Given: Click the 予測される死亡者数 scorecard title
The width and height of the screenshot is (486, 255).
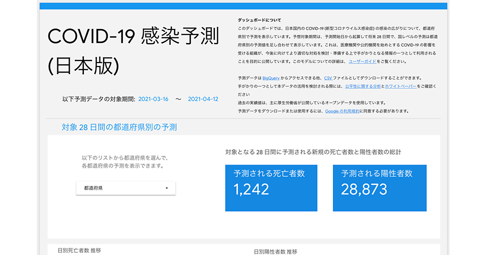Looking at the screenshot, I should [x=269, y=174].
